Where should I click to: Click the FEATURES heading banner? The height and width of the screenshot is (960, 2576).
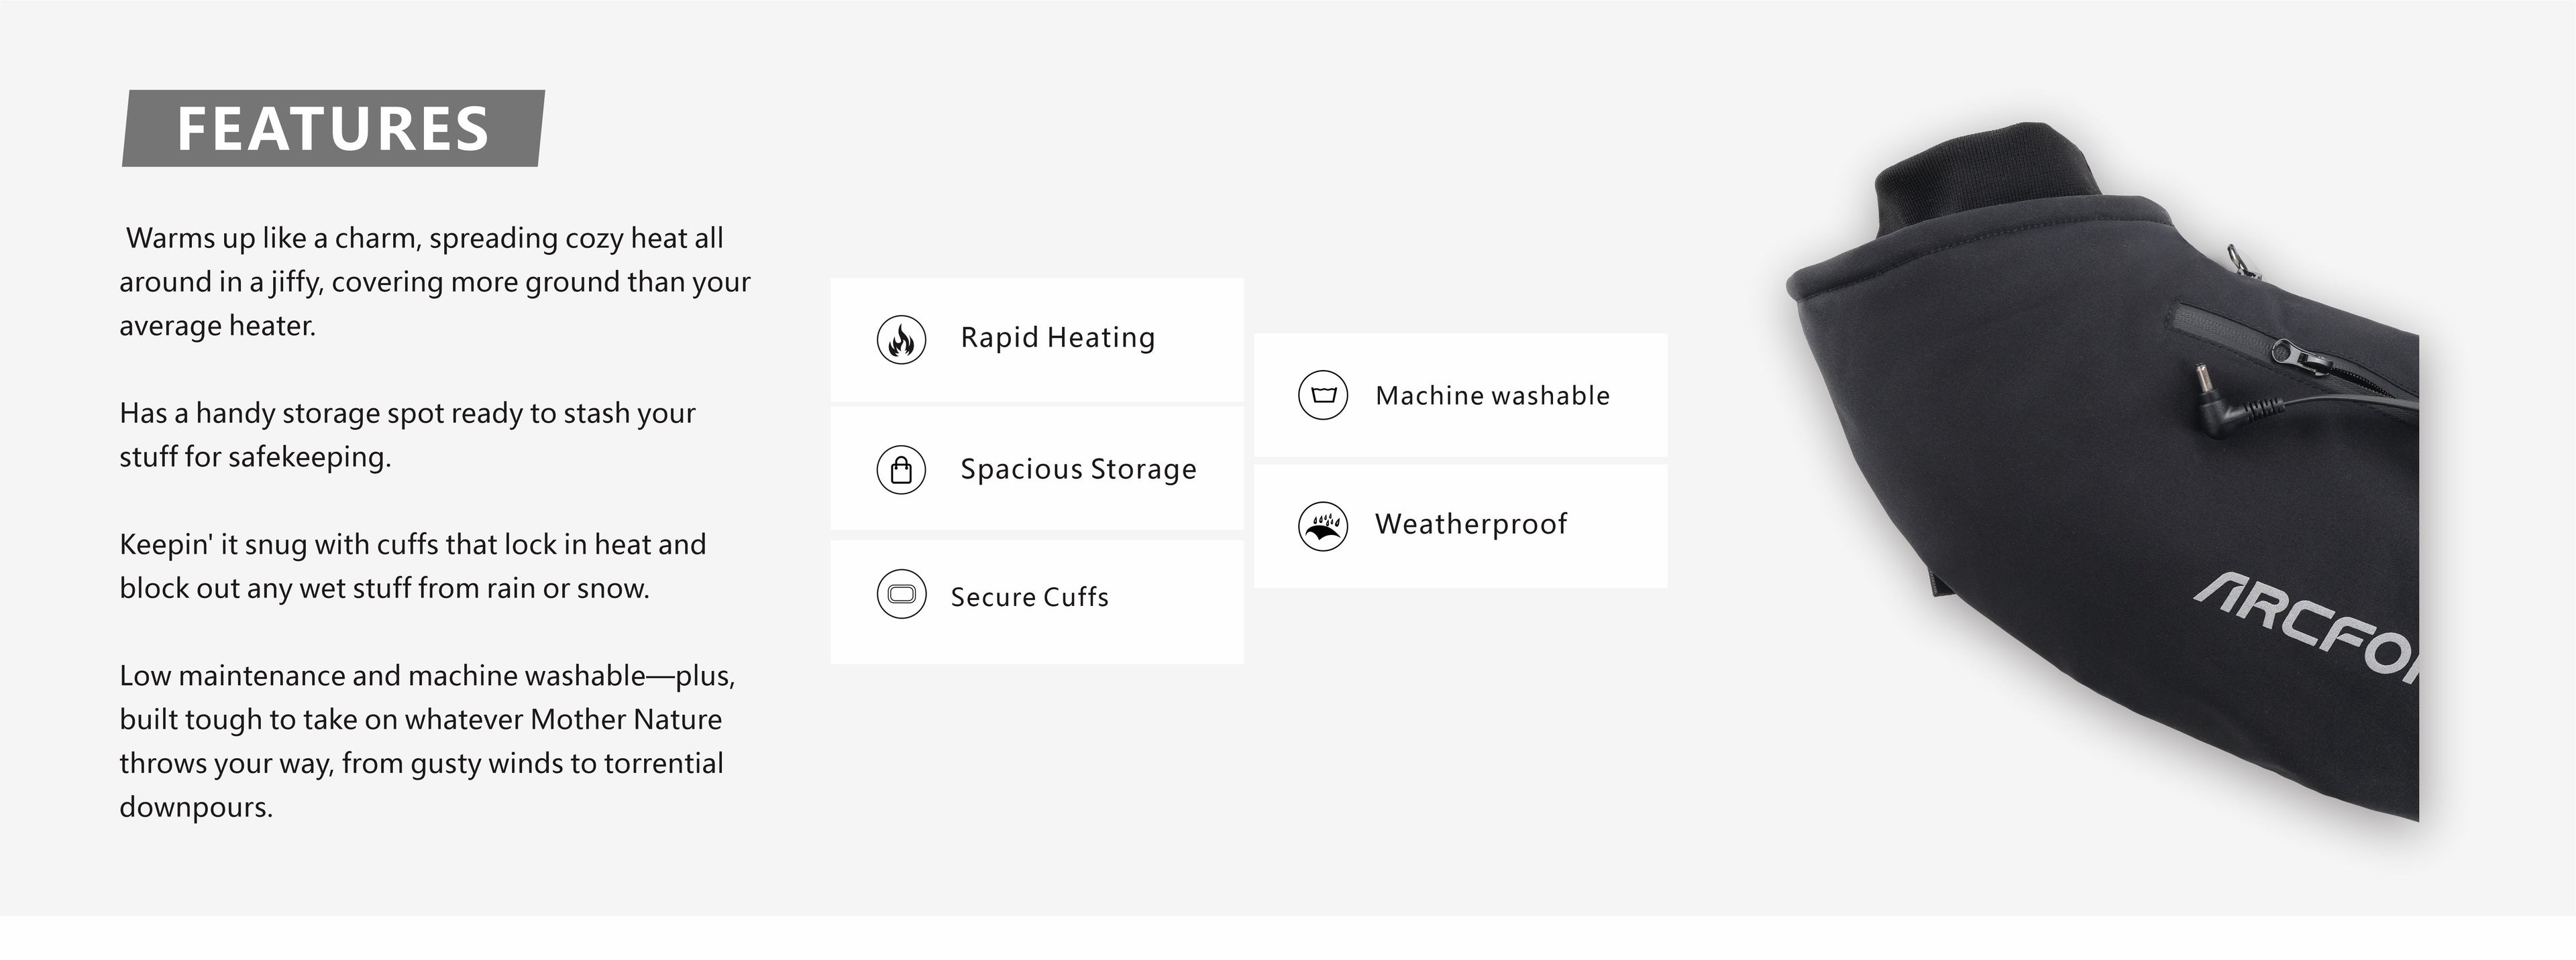(x=333, y=129)
